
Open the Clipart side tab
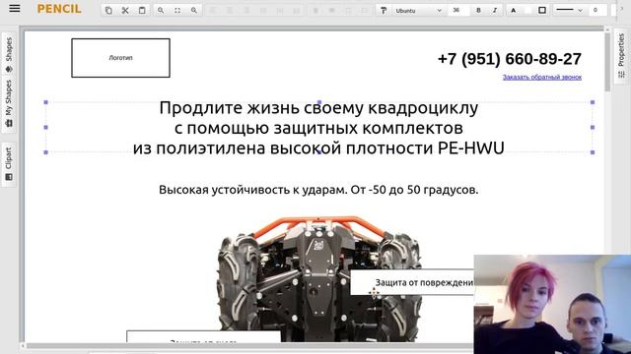click(x=9, y=164)
